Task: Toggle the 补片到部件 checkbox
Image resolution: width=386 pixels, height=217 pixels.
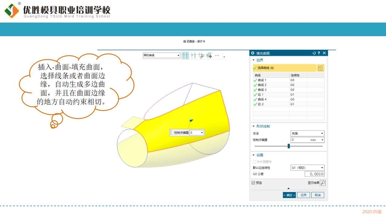Action: [254, 162]
